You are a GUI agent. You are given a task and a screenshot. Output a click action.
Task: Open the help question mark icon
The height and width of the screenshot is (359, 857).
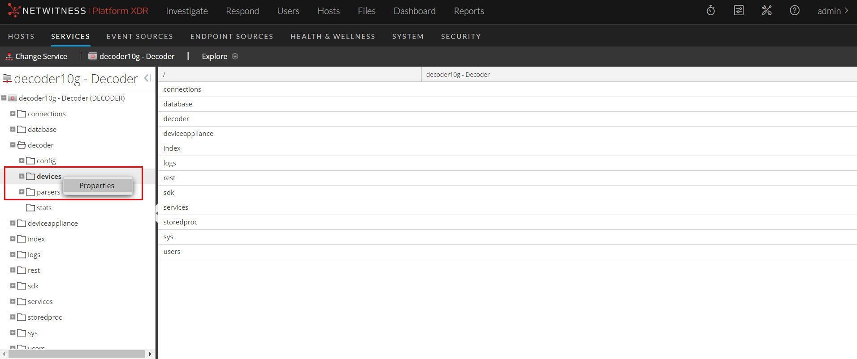(794, 11)
